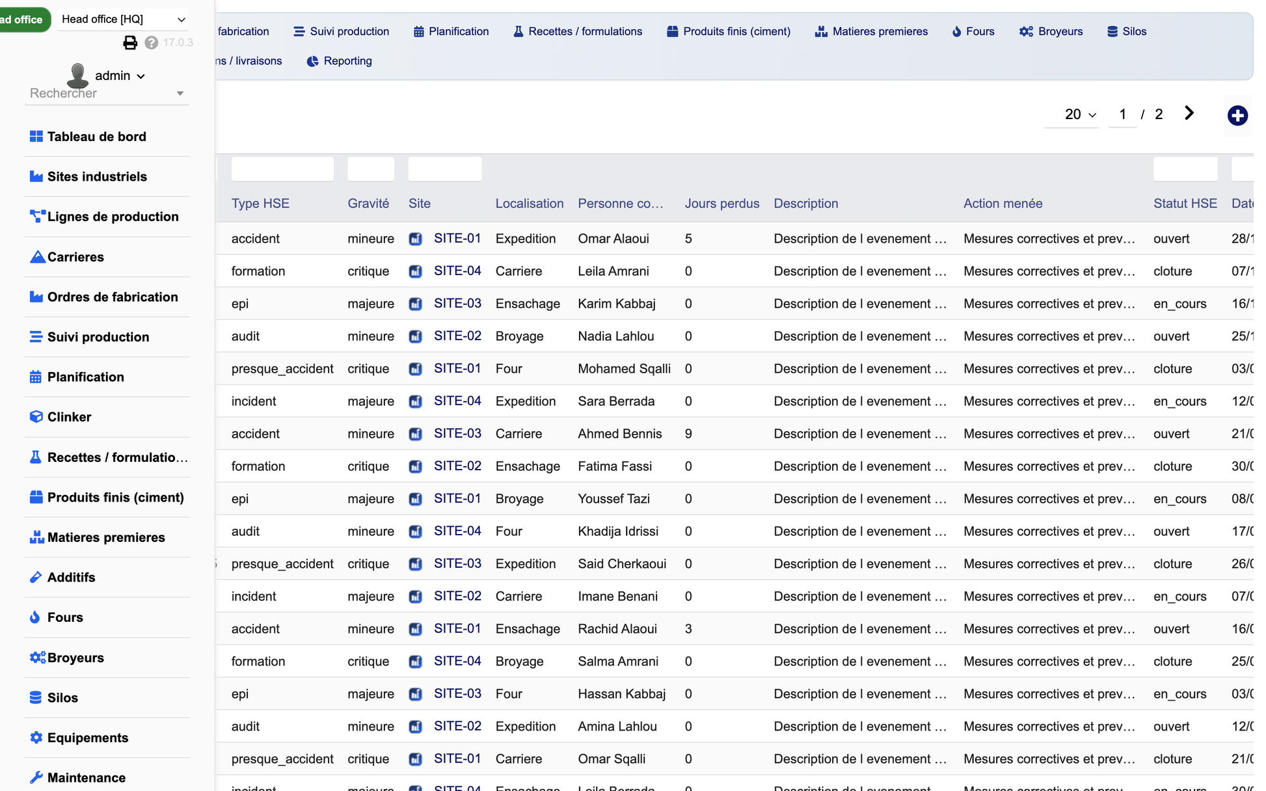Click the Statut HSE filter input field

tap(1185, 169)
